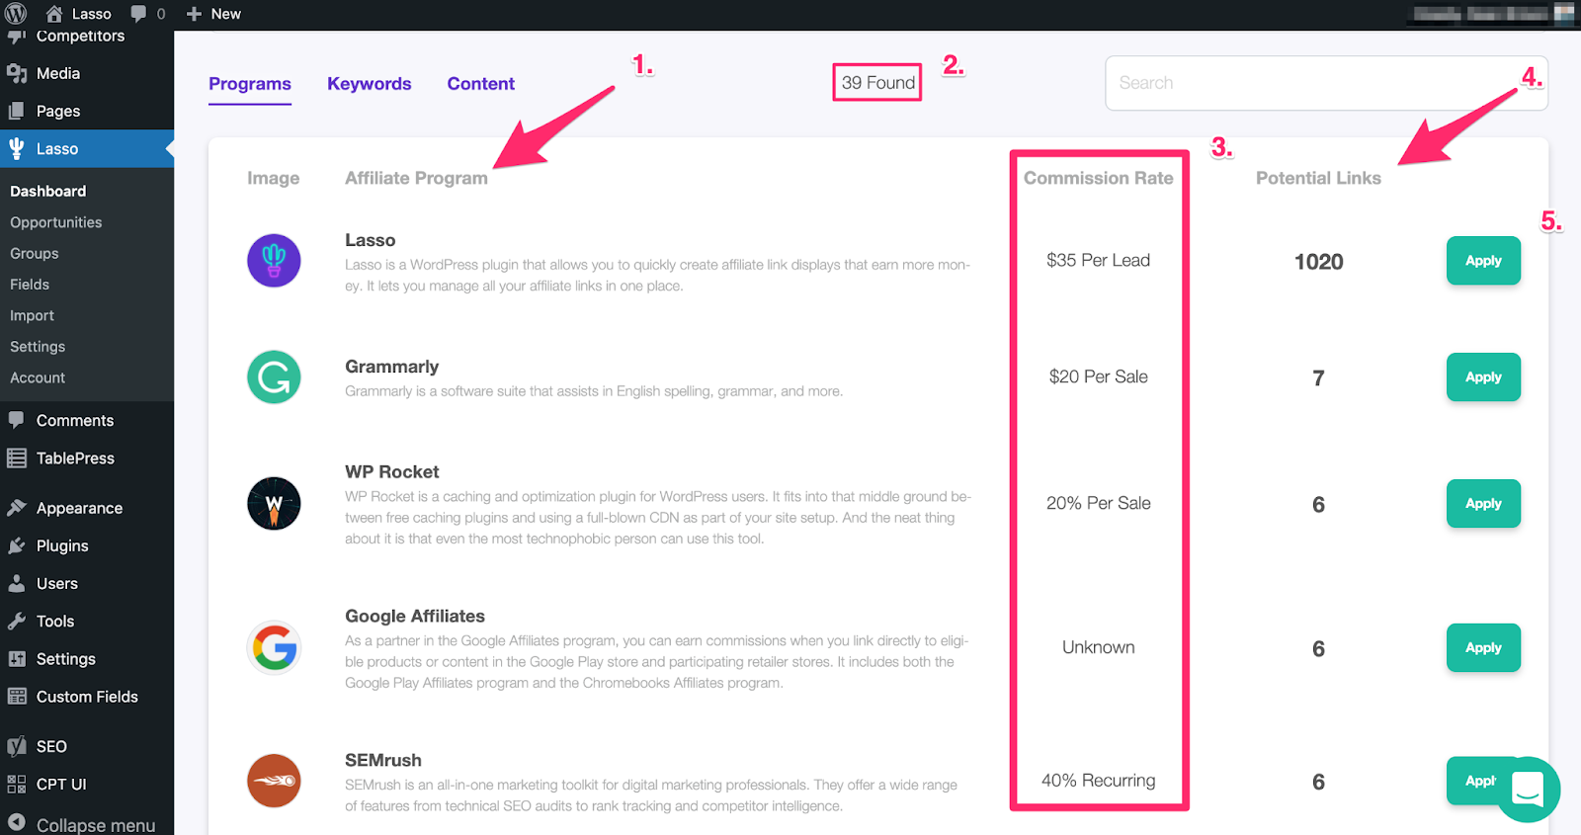Switch to the Keywords tab
Image resolution: width=1581 pixels, height=835 pixels.
370,84
